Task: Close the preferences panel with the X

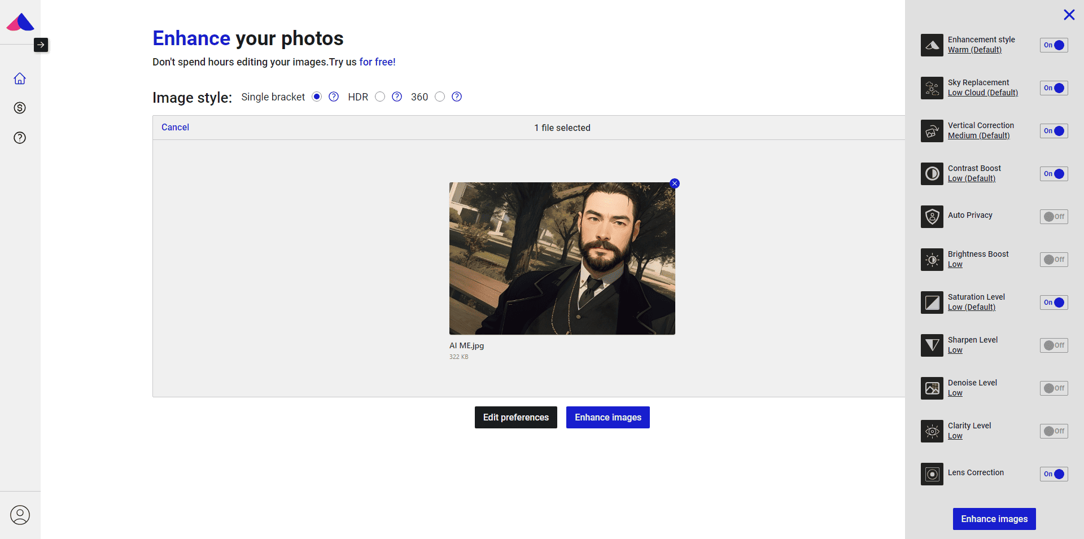Action: [1069, 15]
